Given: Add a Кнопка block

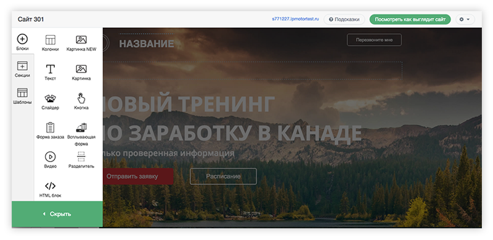Looking at the screenshot, I should pos(81,102).
